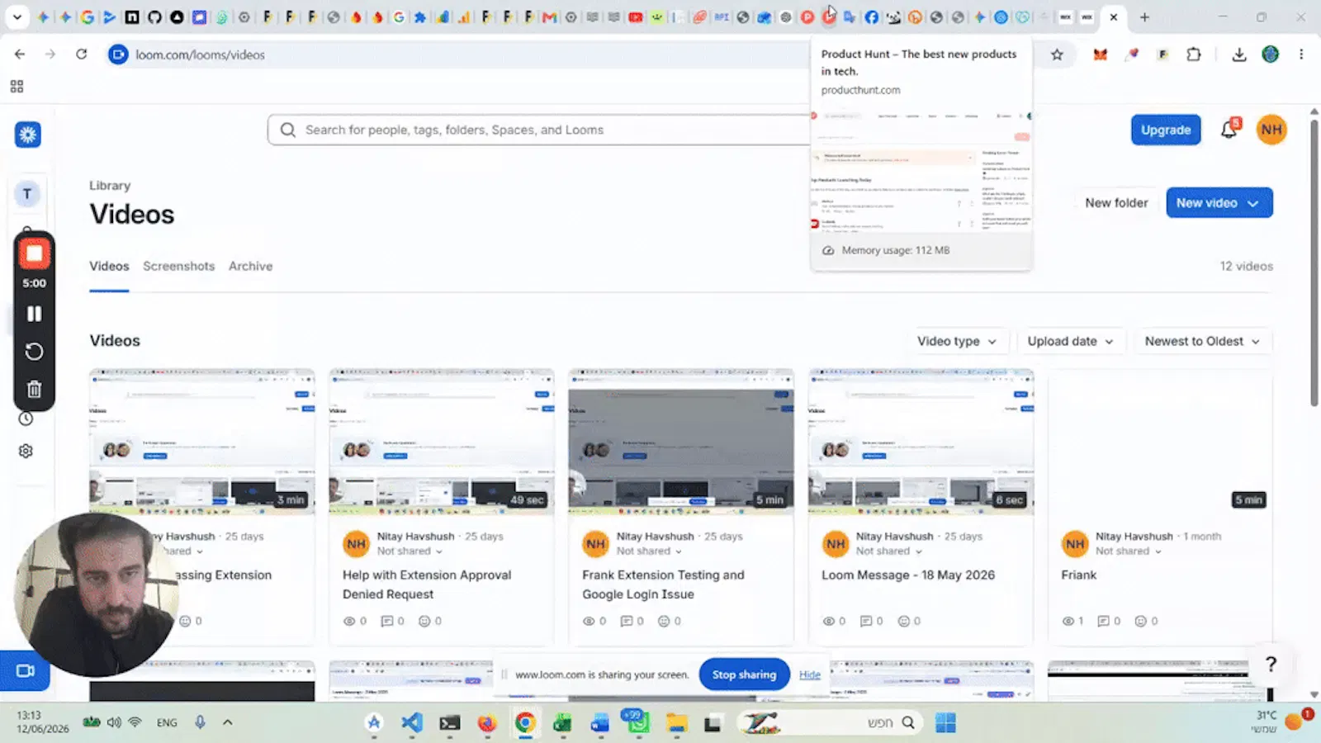Screen dimensions: 1321x743
Task: Select the T workspace avatar in sidebar
Action: tap(27, 194)
